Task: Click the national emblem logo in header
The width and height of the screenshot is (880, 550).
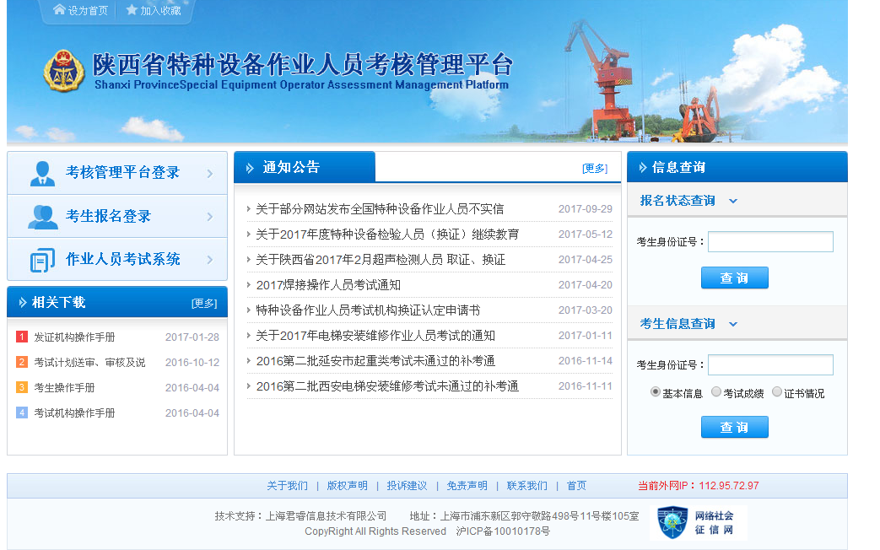Action: (64, 70)
